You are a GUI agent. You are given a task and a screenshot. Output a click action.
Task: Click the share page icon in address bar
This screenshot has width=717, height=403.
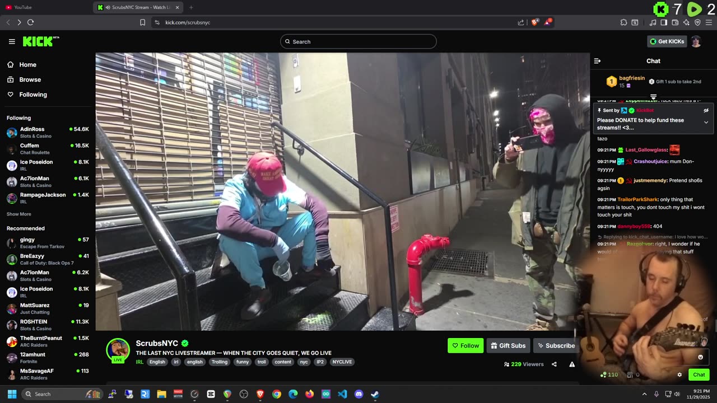521,22
